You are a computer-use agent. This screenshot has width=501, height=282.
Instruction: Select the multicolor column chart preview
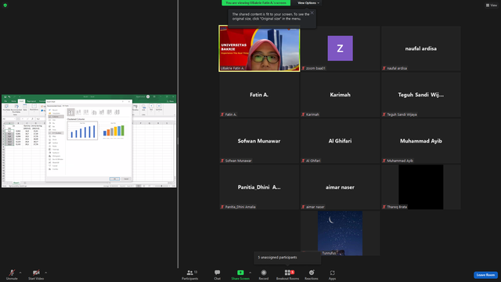click(x=114, y=131)
